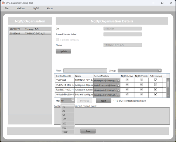Select 1000 in the Max dropdown list

[x=65, y=132]
